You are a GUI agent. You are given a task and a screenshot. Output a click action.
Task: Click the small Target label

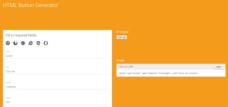point(8,98)
